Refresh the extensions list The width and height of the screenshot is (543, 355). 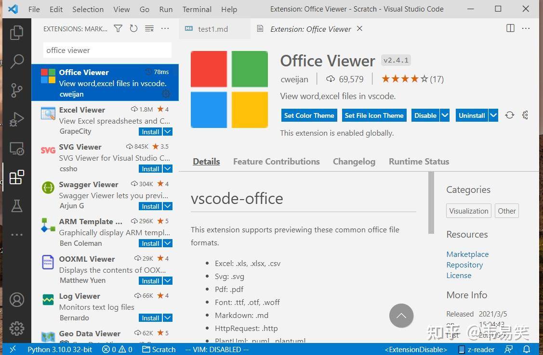click(133, 29)
